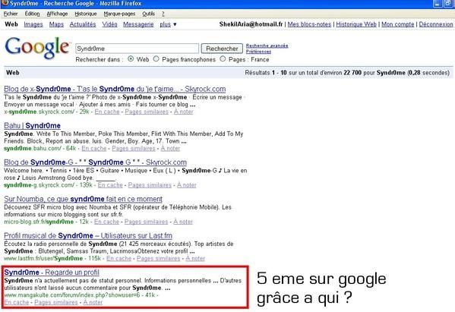Open Pages similaires for x-syndr0me.skyrock.com
455x312 pixels.
click(x=147, y=112)
